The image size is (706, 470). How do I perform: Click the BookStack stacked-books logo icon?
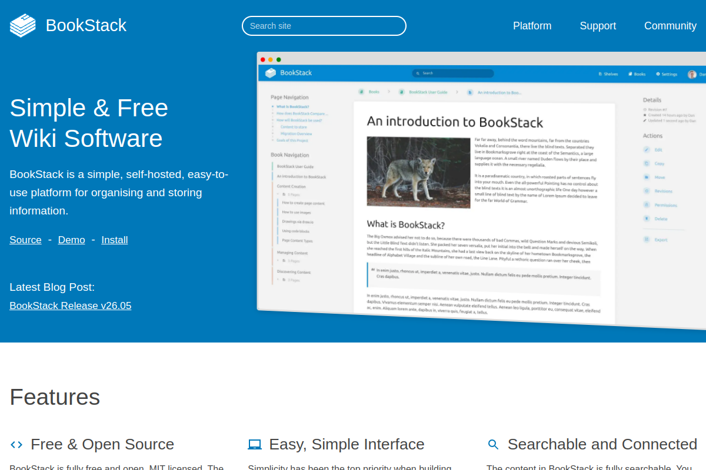pos(23,25)
